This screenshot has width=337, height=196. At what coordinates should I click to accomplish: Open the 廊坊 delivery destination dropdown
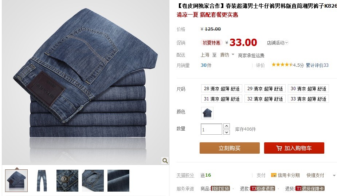tap(227, 55)
